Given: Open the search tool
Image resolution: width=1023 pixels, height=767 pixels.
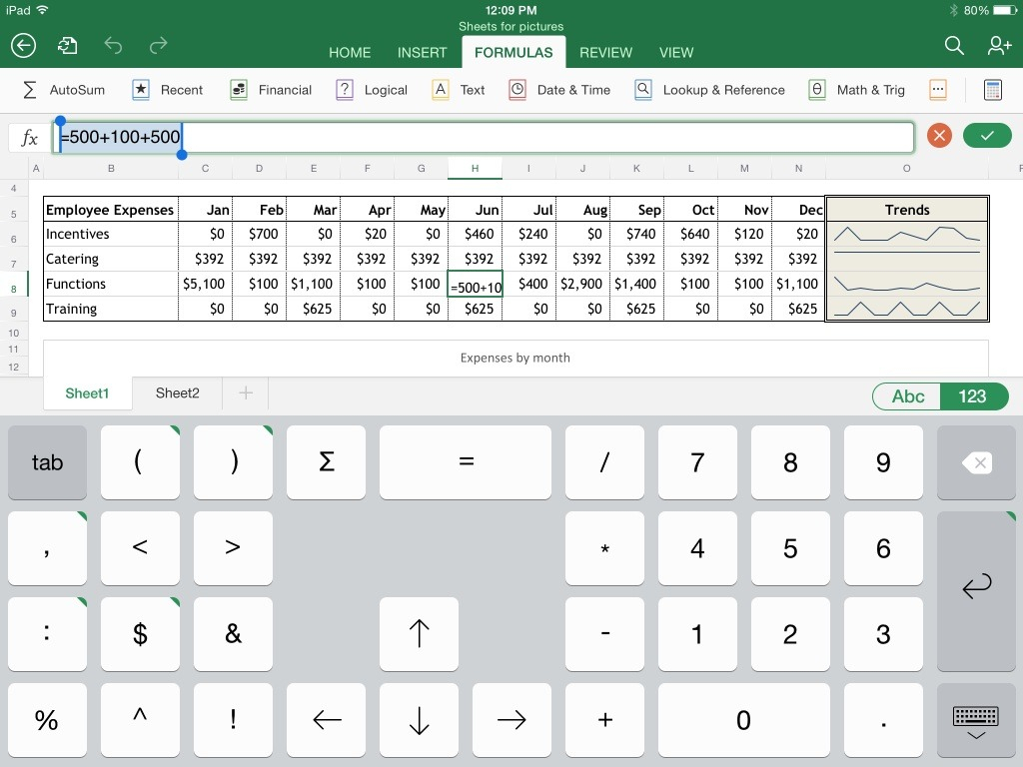Looking at the screenshot, I should click(953, 46).
